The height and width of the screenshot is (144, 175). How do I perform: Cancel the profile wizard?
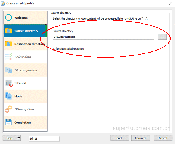coord(163,138)
